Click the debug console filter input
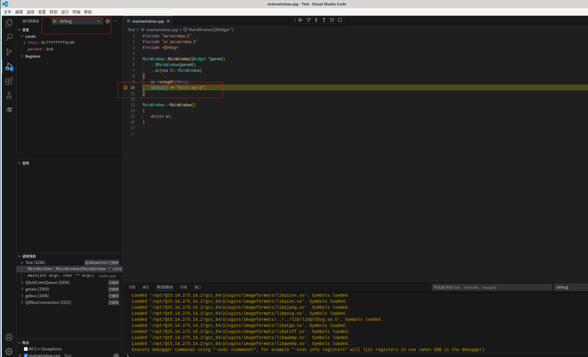The height and width of the screenshot is (357, 588). (x=491, y=287)
